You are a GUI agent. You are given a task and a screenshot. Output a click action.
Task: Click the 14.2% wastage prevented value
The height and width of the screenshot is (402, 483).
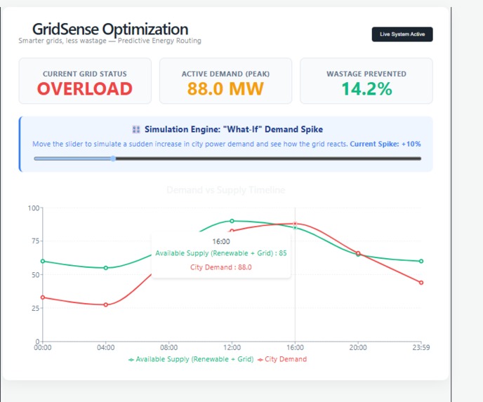(x=366, y=89)
